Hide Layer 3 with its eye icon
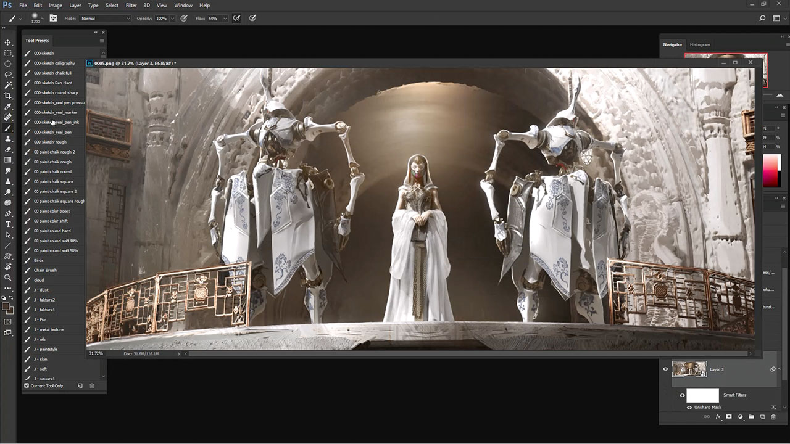 [665, 369]
